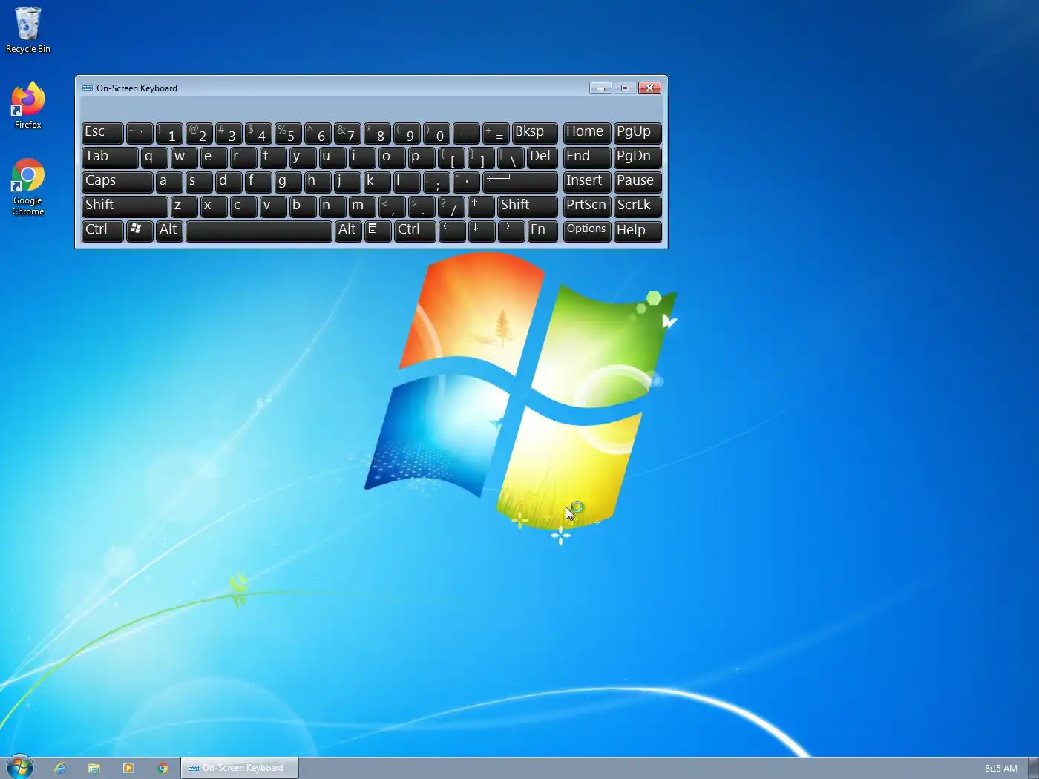Image resolution: width=1039 pixels, height=779 pixels.
Task: Click the left square bracket key
Action: (451, 157)
